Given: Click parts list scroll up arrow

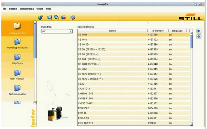Looking at the screenshot, I should click(x=191, y=34).
